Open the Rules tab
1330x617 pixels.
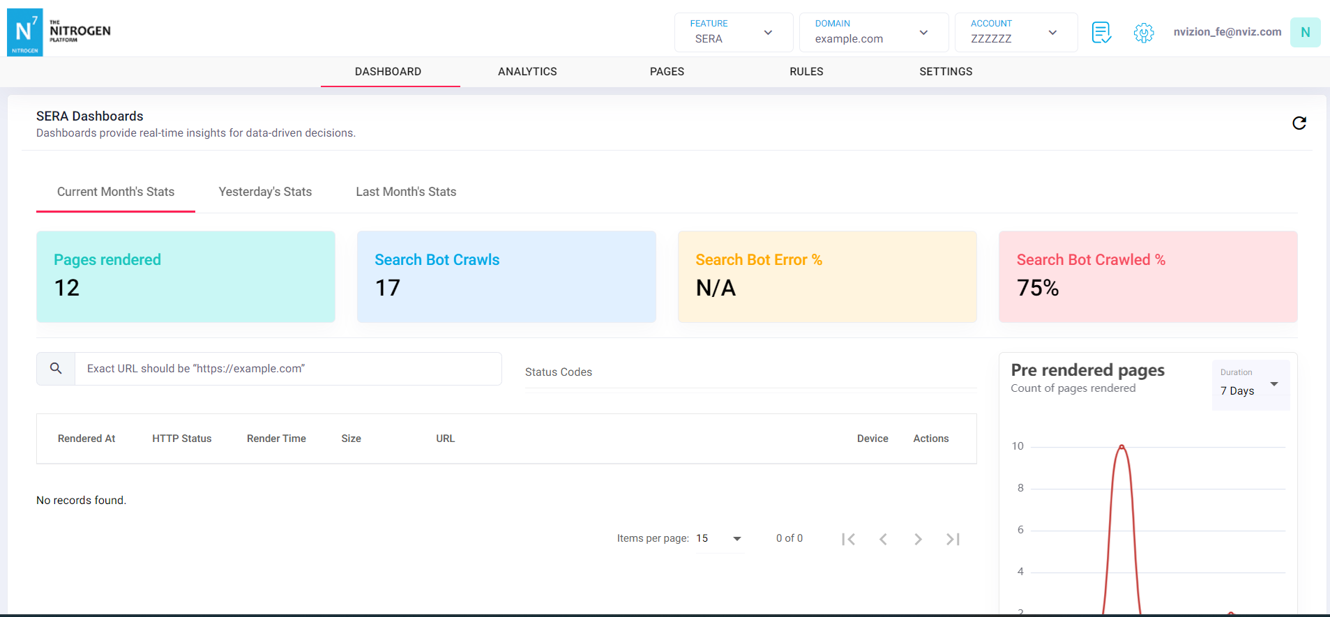806,71
